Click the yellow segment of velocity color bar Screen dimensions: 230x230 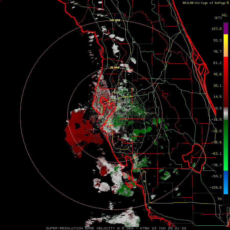coord(226,45)
